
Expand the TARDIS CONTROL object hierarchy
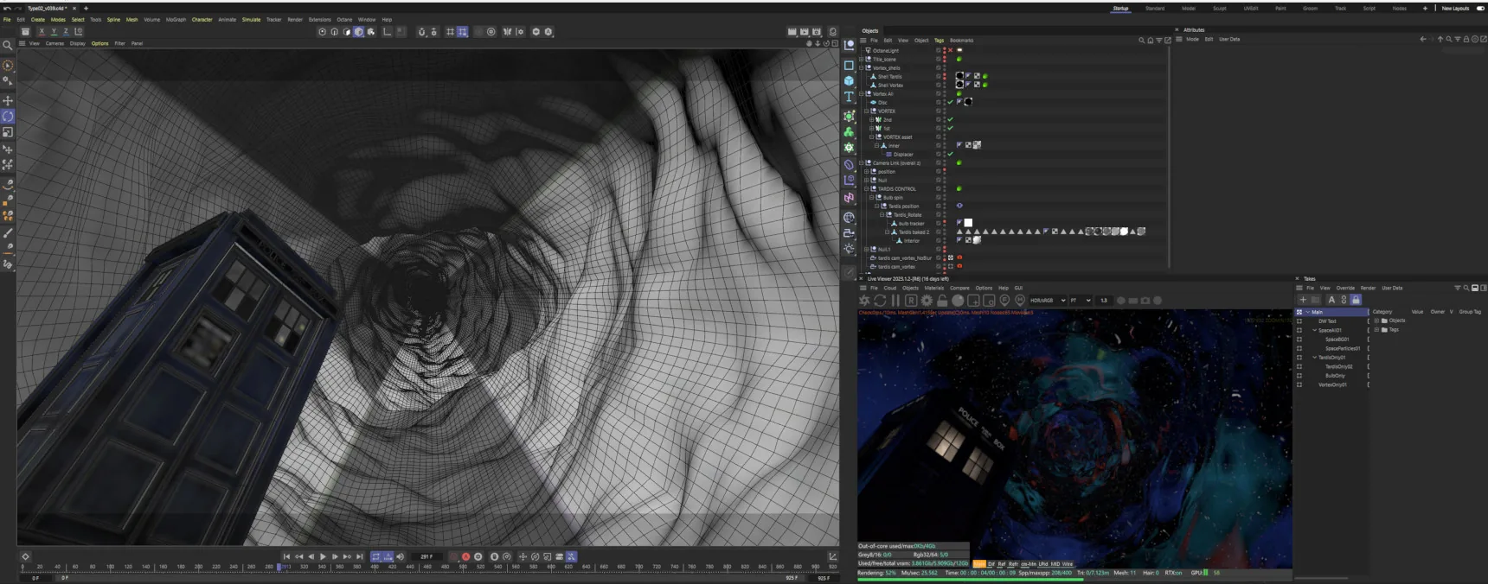tap(868, 188)
